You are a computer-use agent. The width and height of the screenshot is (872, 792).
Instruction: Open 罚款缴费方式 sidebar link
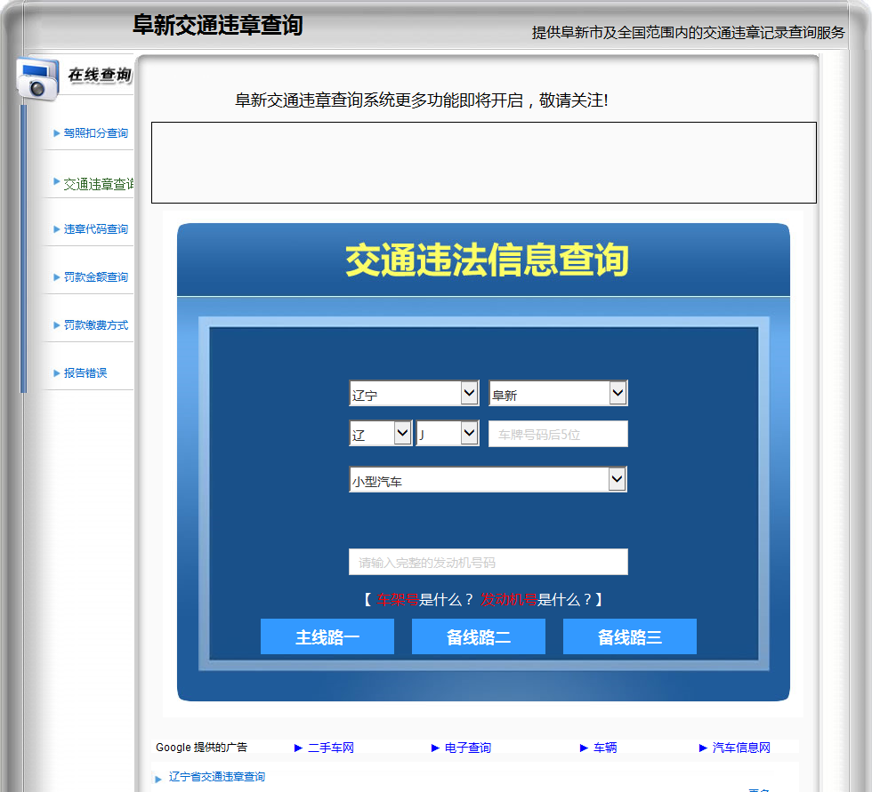point(95,325)
